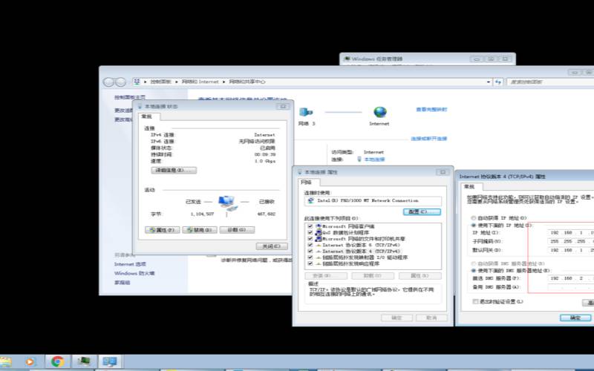Image resolution: width=594 pixels, height=371 pixels.
Task: Click 诊断(G) button in status dialog
Action: [x=237, y=230]
